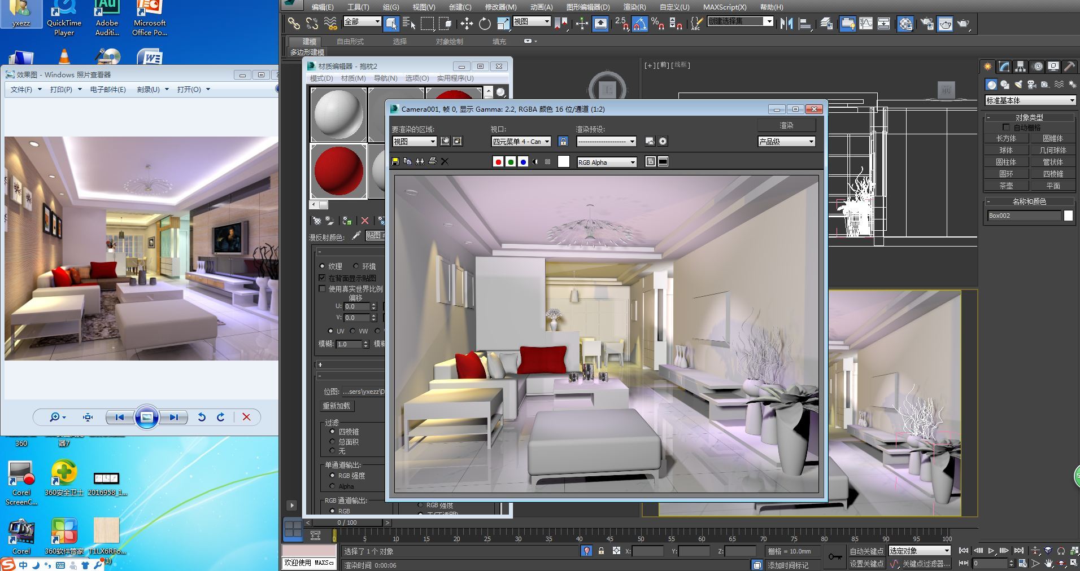1080x571 pixels.
Task: Open Select by Name list icon
Action: [409, 23]
